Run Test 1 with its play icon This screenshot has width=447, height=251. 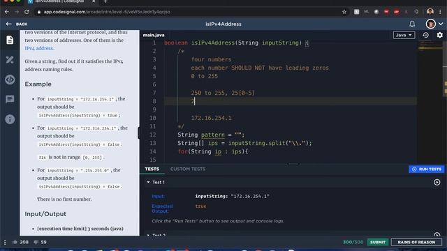click(x=437, y=182)
